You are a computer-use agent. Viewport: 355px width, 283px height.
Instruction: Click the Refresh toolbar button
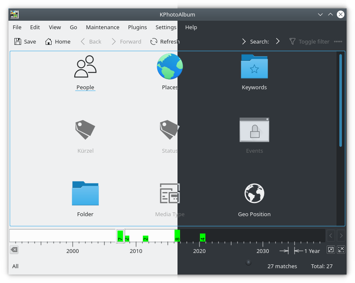click(x=165, y=41)
